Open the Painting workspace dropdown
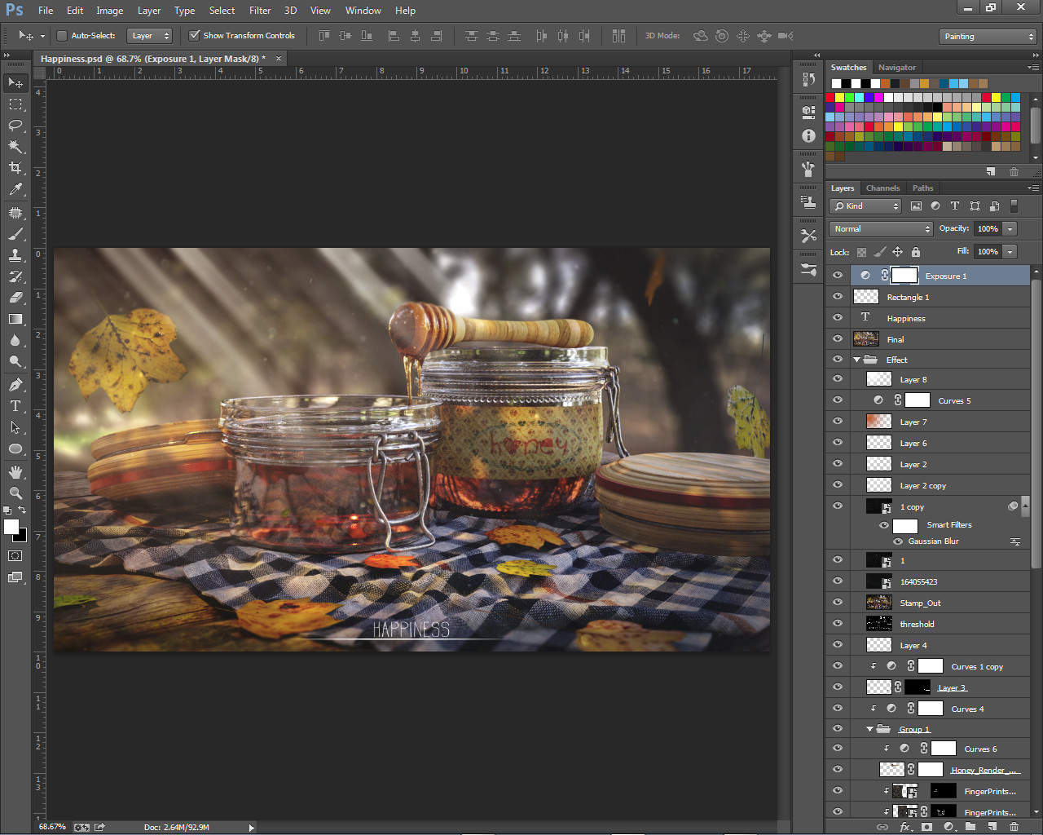 click(x=988, y=37)
